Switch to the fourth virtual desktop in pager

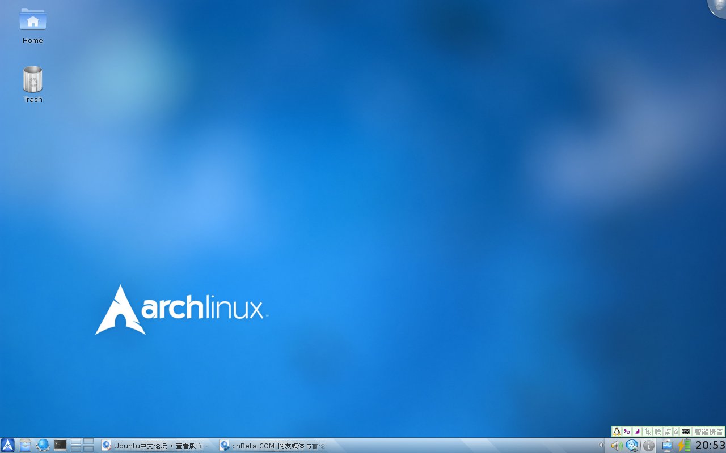pyautogui.click(x=88, y=448)
